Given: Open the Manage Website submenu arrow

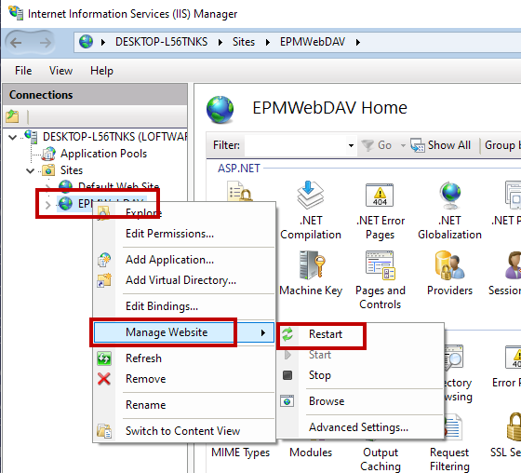Looking at the screenshot, I should pos(263,332).
